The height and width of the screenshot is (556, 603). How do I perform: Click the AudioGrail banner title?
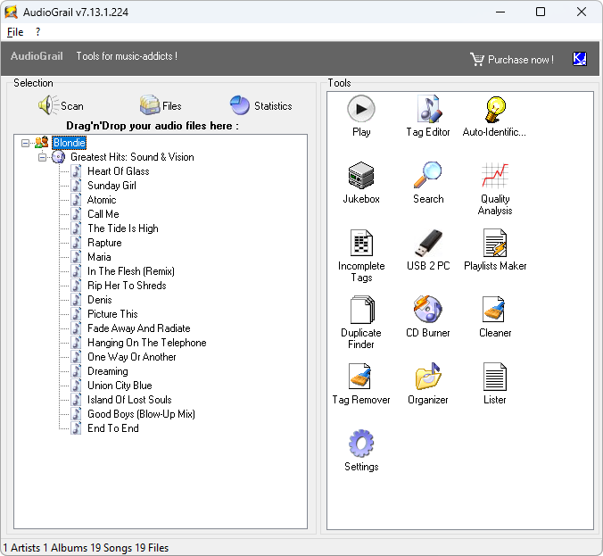point(37,56)
